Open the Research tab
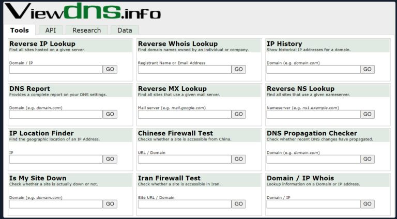The width and height of the screenshot is (397, 219). (x=86, y=30)
